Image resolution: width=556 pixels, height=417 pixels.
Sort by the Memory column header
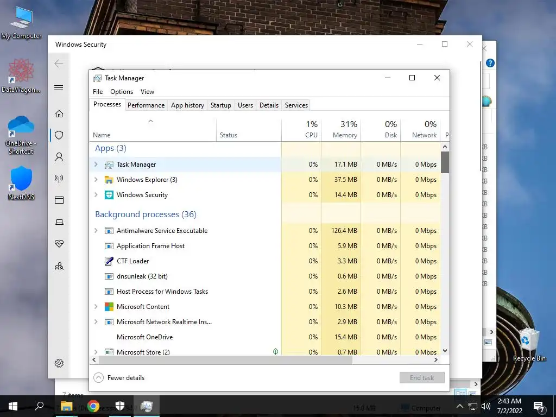tap(341, 129)
